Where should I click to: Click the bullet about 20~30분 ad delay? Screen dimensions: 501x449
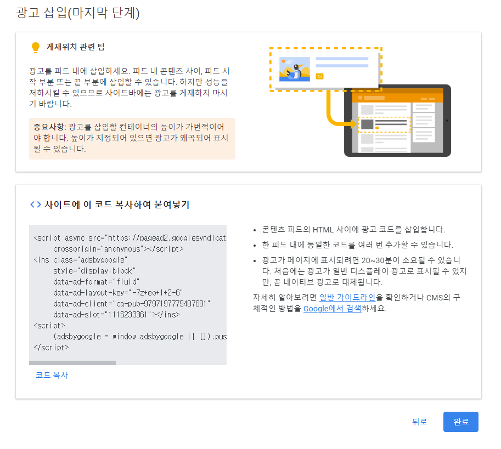[x=364, y=271]
